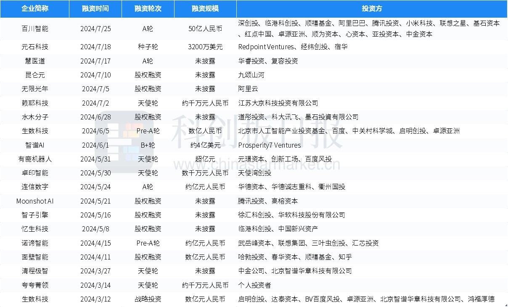
Task: Click the investor Prosperity7 Ventures
Action: 270,145
